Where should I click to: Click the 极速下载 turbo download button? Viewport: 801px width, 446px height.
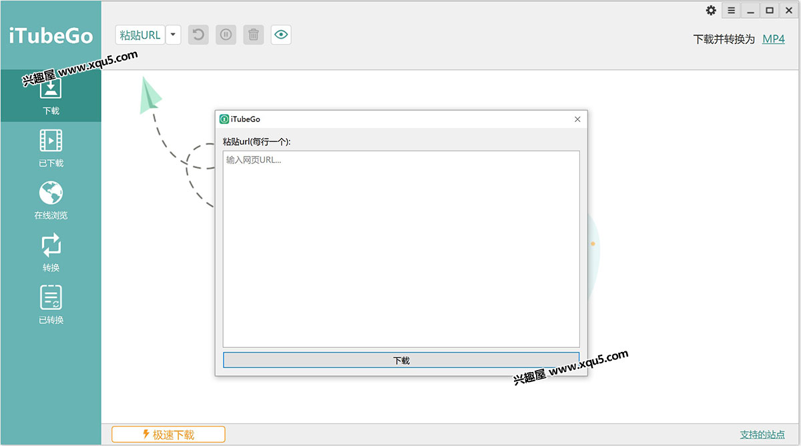168,435
